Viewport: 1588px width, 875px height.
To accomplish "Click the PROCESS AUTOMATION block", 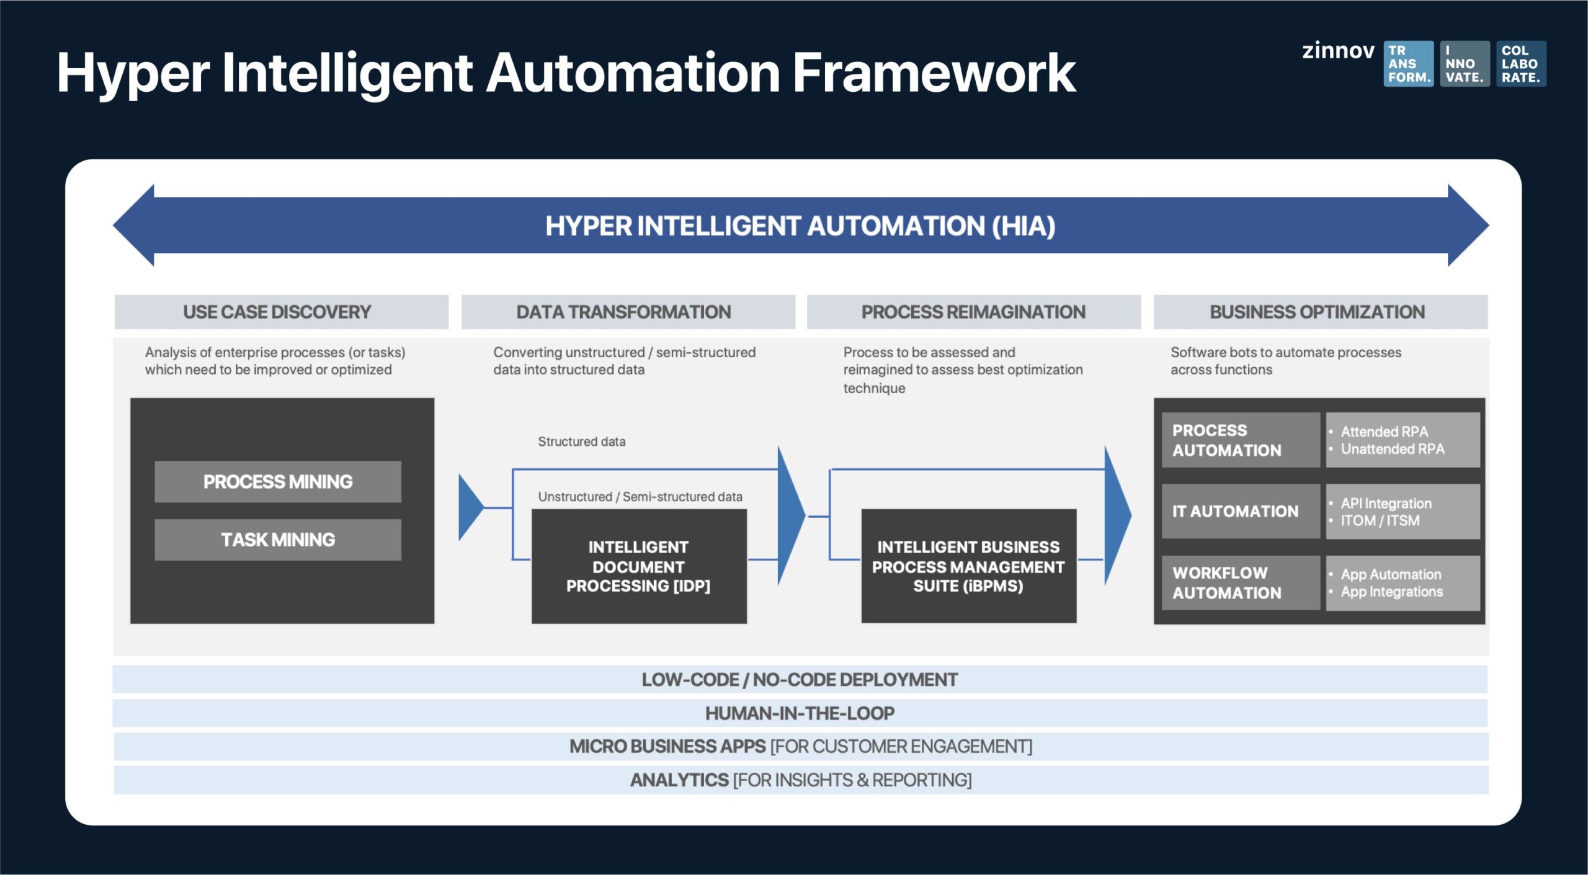I will coord(1241,440).
